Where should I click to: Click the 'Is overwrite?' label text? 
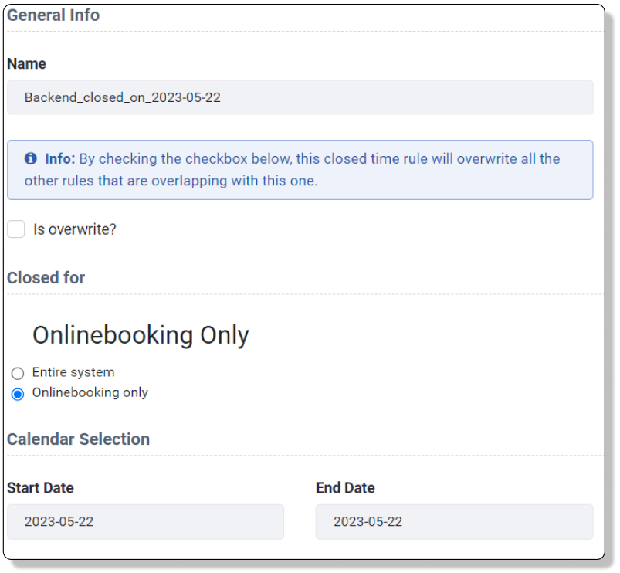click(x=74, y=229)
